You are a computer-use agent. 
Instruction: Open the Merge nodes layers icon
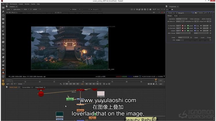[3, 34]
